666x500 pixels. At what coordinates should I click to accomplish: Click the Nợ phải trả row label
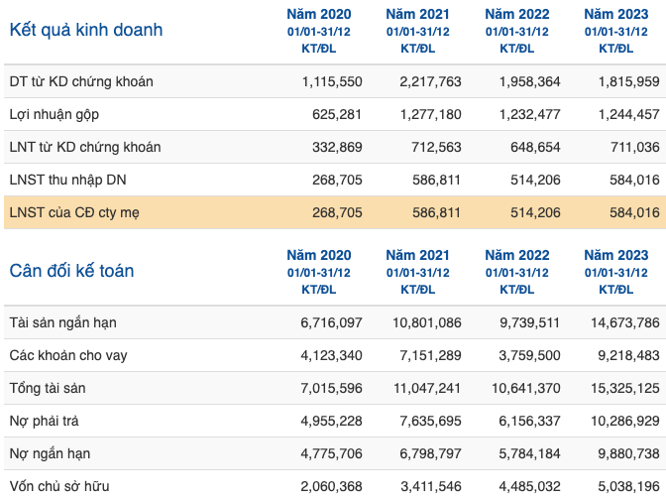coord(45,421)
